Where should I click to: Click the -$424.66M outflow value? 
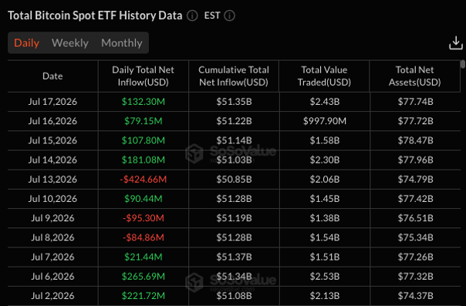[144, 180]
